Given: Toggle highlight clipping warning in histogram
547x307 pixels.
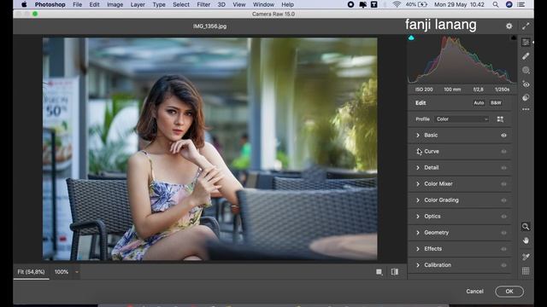Looking at the screenshot, I should coord(514,38).
